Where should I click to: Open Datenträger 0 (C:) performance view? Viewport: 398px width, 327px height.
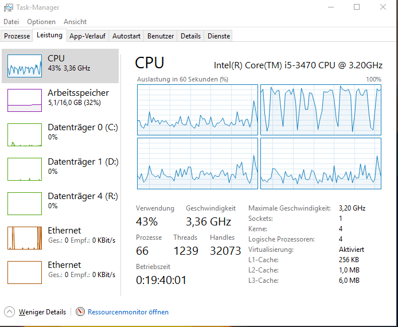(83, 127)
